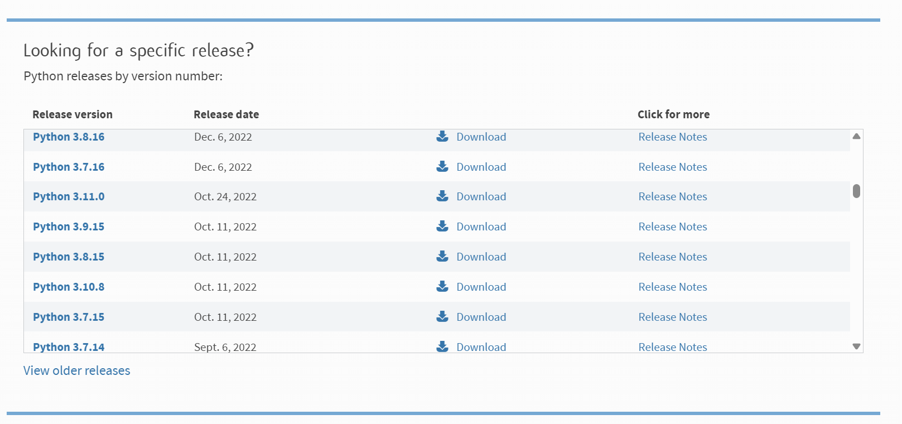902x424 pixels.
Task: Click download icon for Python 3.7.15
Action: [442, 316]
